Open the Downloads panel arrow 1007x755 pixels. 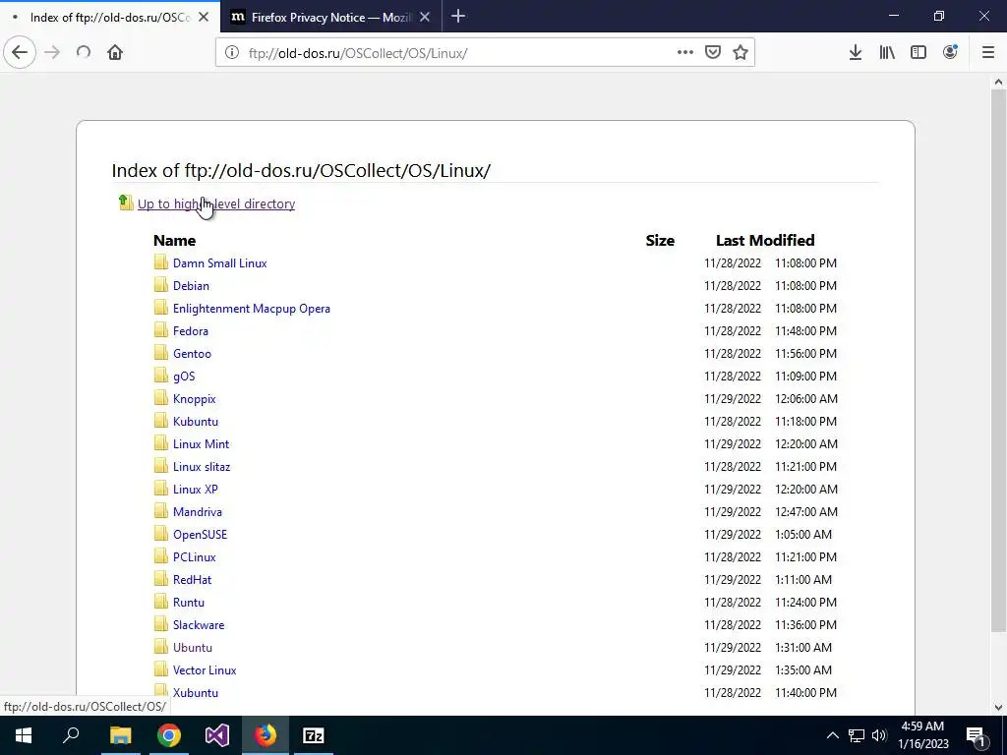tap(856, 52)
